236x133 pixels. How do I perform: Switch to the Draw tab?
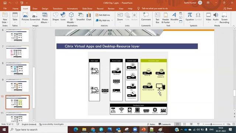(x=35, y=8)
